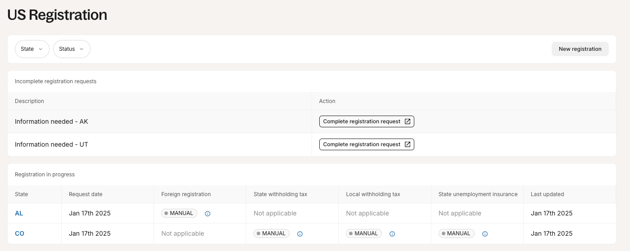Click the chevron arrow in Status filter
This screenshot has width=630, height=251.
82,49
